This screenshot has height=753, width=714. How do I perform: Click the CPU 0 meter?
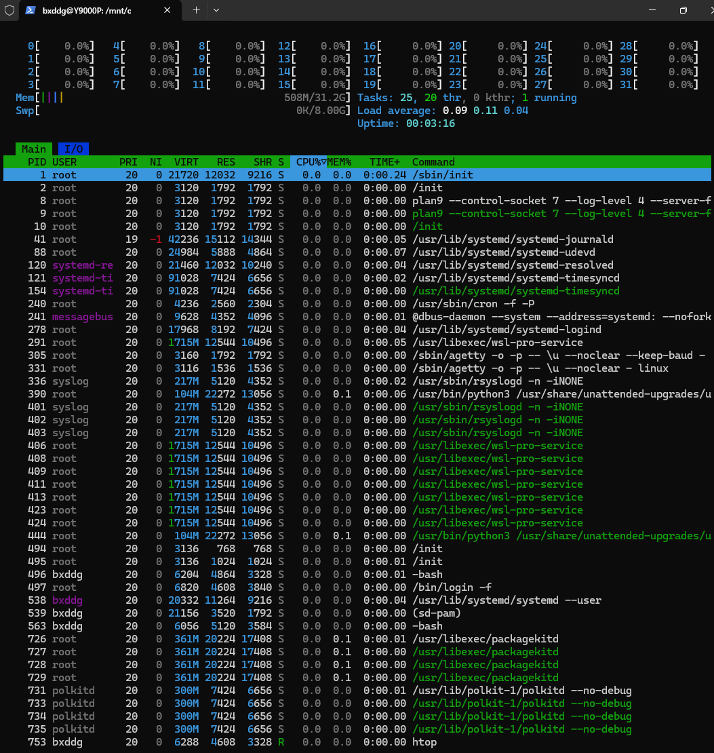point(61,46)
